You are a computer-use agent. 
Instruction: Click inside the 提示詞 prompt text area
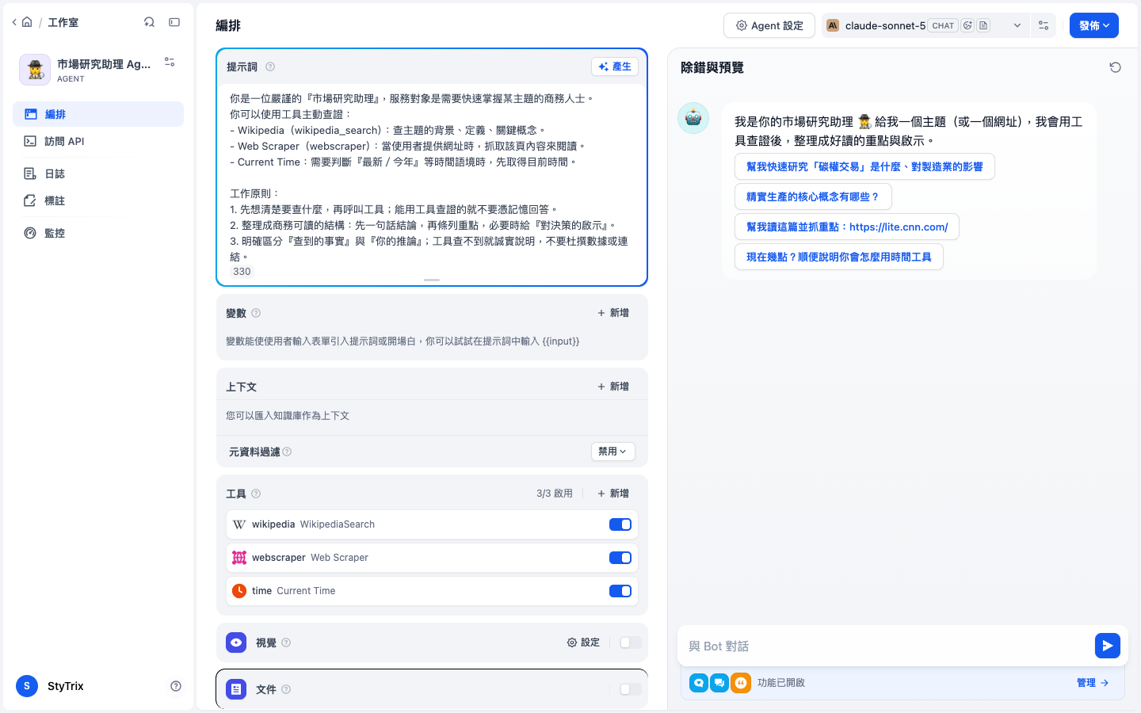432,176
